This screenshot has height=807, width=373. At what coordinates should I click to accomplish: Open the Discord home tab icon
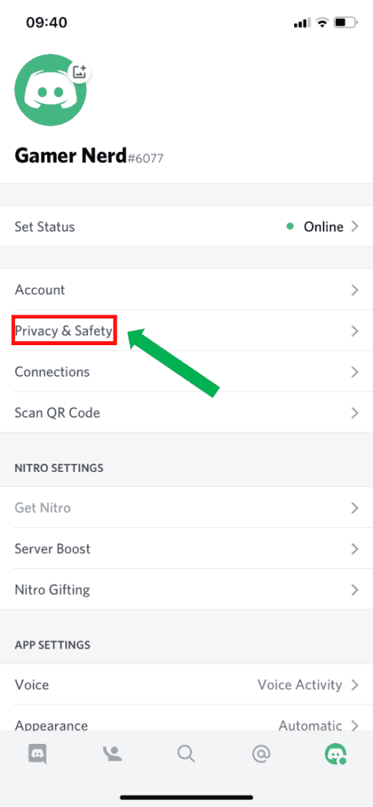pos(37,753)
